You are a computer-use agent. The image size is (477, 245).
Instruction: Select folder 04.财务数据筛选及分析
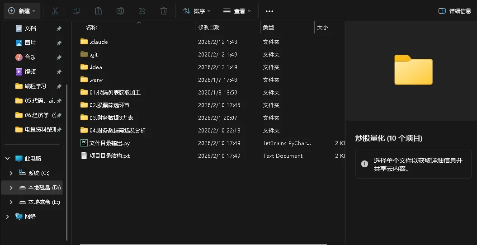118,130
